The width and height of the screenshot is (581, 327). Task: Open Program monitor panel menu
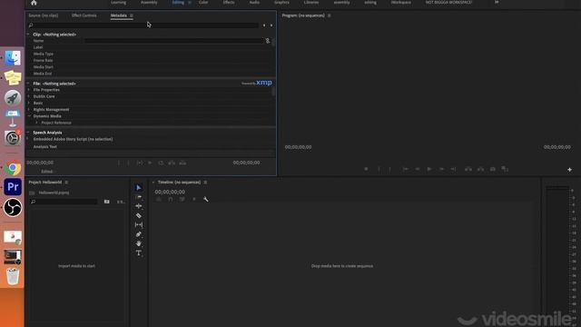click(x=329, y=15)
